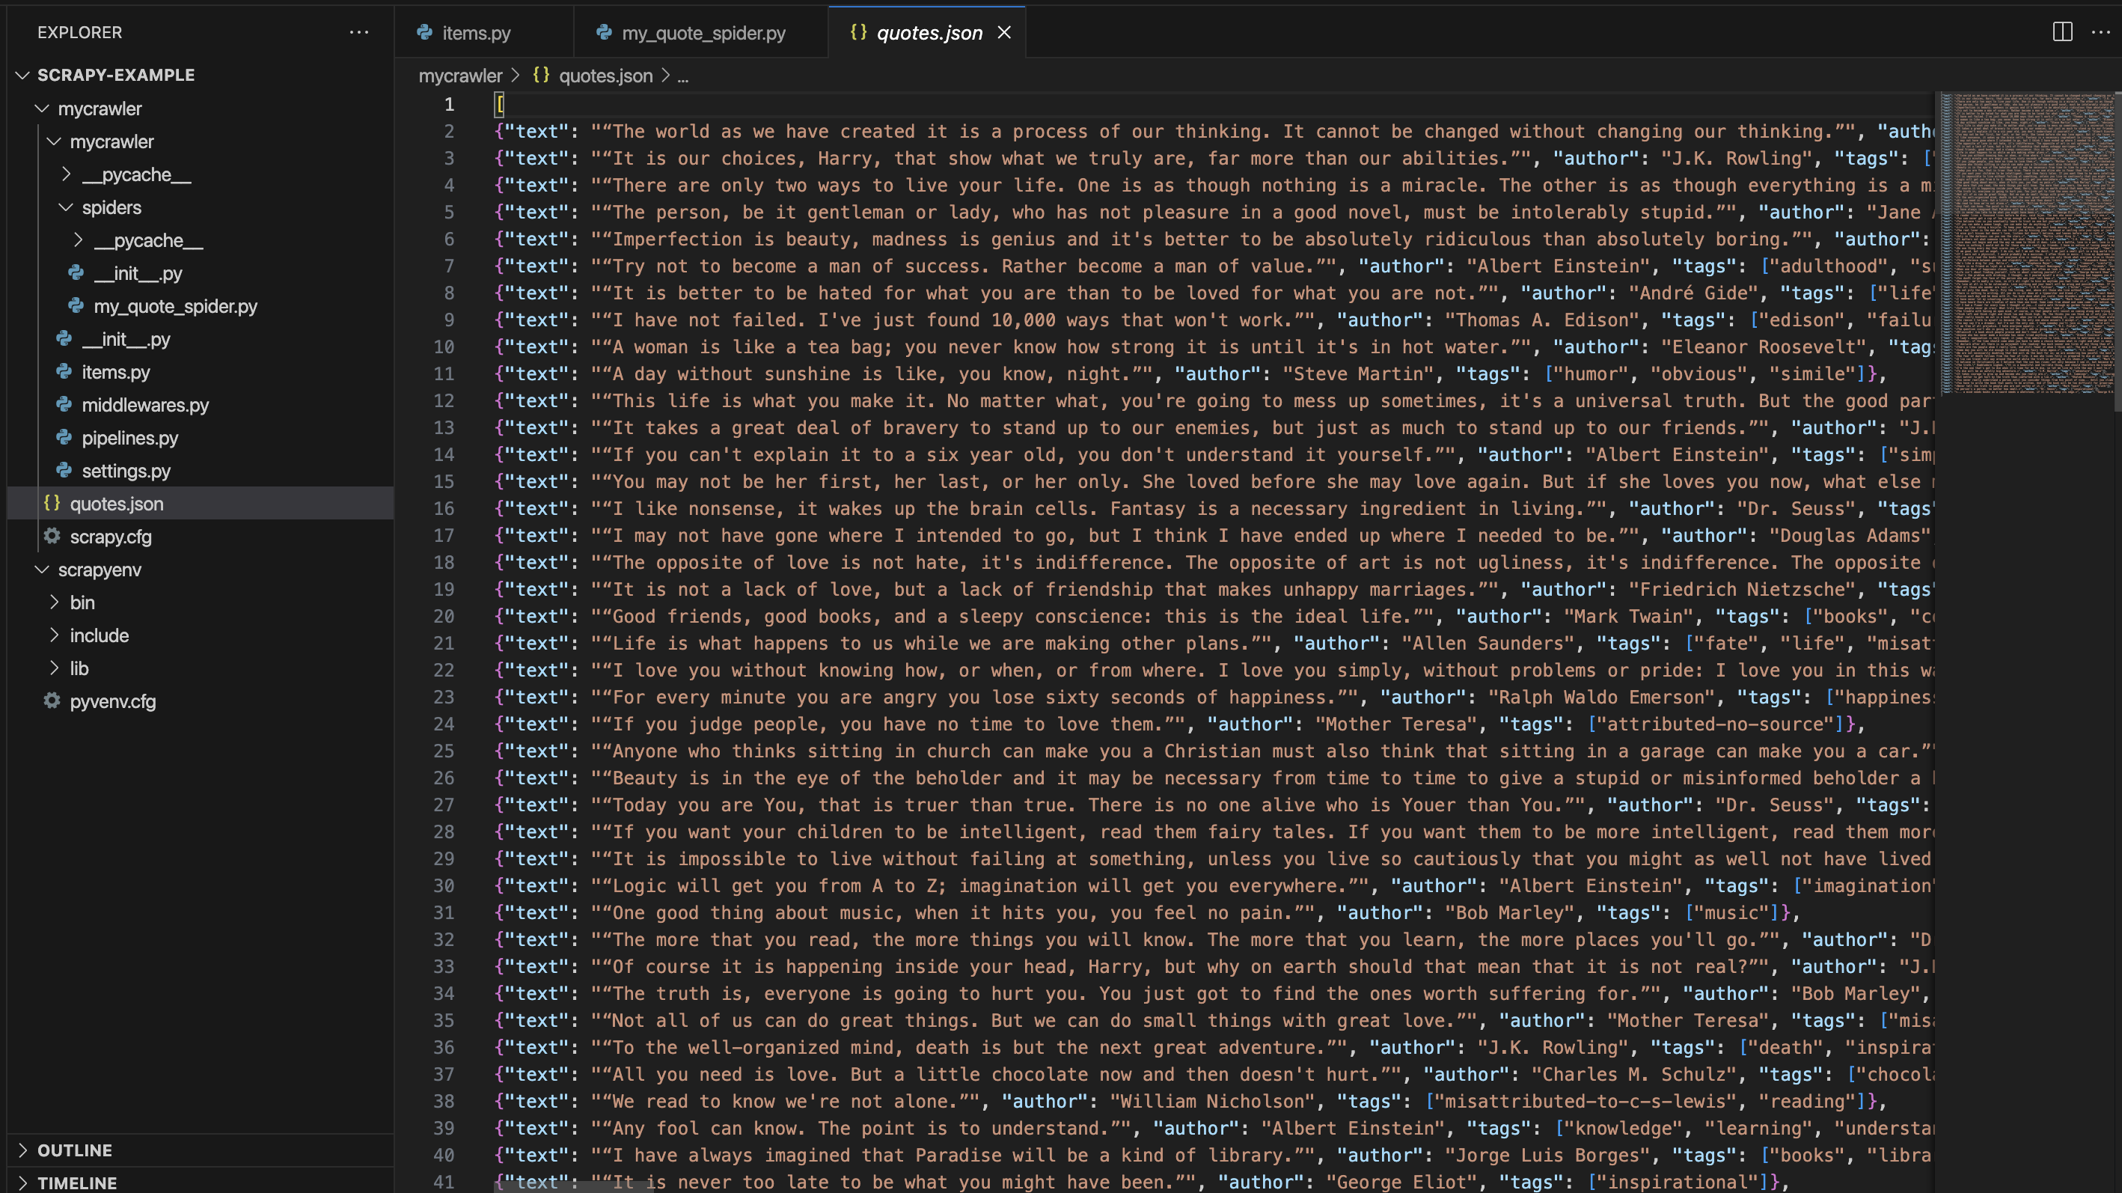Expand __pycache__ under inner mycrawler
Viewport: 2122px width, 1193px height.
click(x=67, y=174)
